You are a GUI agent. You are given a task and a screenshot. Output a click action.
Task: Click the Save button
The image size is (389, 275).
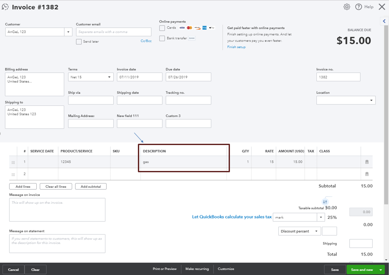[x=335, y=270]
